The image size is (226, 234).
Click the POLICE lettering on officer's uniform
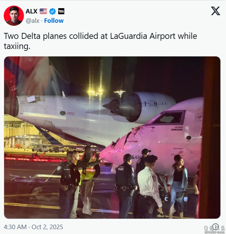tap(121, 169)
